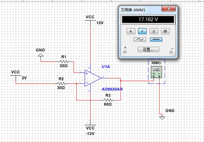Click the 万用表-XMM1 title bar
The width and height of the screenshot is (204, 142).
(x=141, y=10)
